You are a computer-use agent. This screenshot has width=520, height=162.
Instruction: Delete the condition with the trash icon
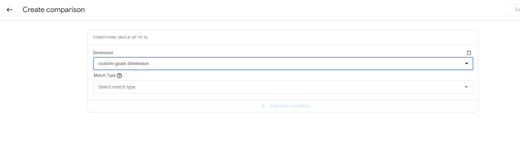pos(469,53)
